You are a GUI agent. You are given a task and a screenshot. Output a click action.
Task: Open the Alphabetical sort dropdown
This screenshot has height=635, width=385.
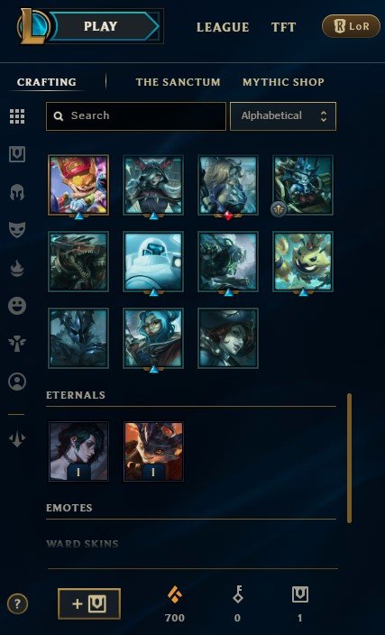point(283,116)
